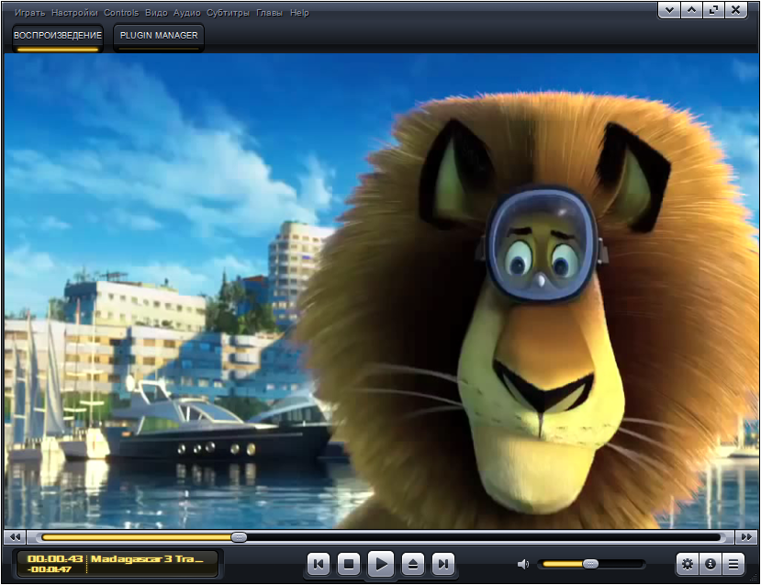The width and height of the screenshot is (761, 585).
Task: Show media info with the info icon
Action: [x=711, y=564]
